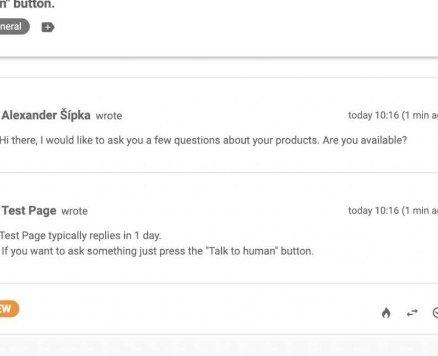The height and width of the screenshot is (356, 438).
Task: Click the orange NEW status badge
Action: click(8, 309)
